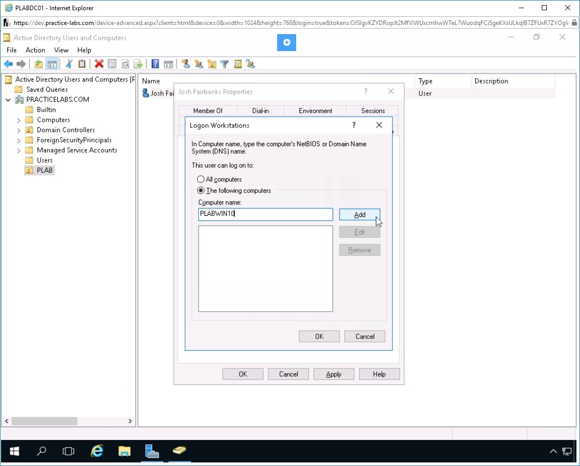Open the View menu
Viewport: 580px width, 466px height.
(61, 50)
